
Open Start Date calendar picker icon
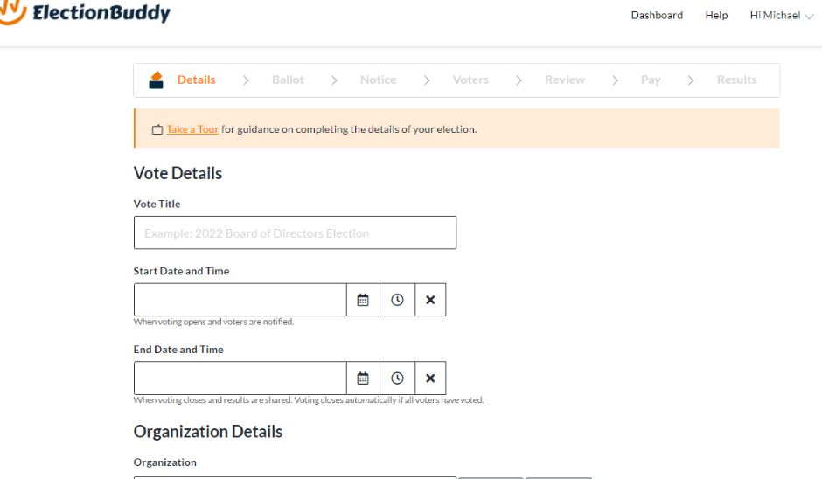coord(363,300)
